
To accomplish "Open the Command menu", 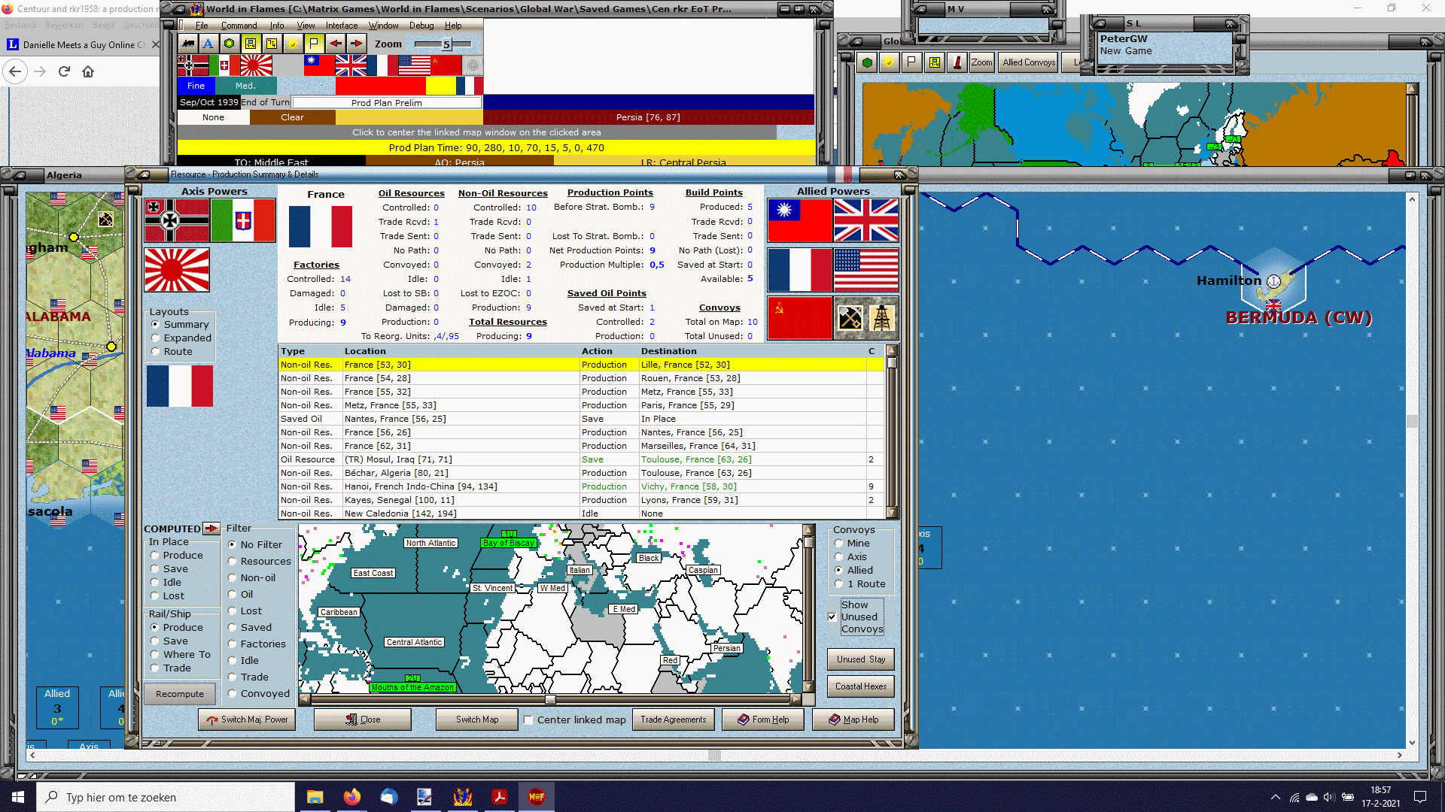I will pyautogui.click(x=239, y=26).
